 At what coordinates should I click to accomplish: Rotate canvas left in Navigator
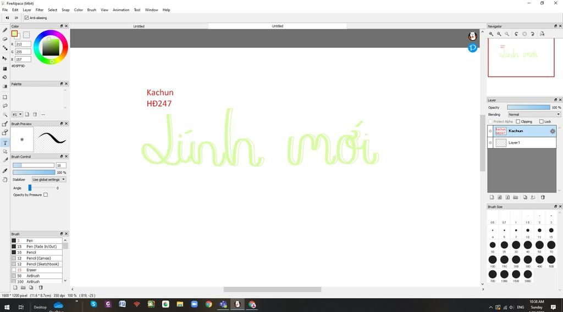[x=516, y=34]
